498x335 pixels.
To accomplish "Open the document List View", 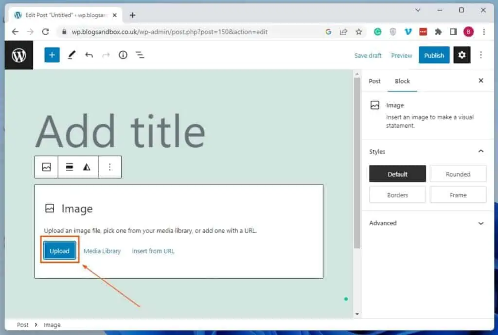I will (x=140, y=55).
